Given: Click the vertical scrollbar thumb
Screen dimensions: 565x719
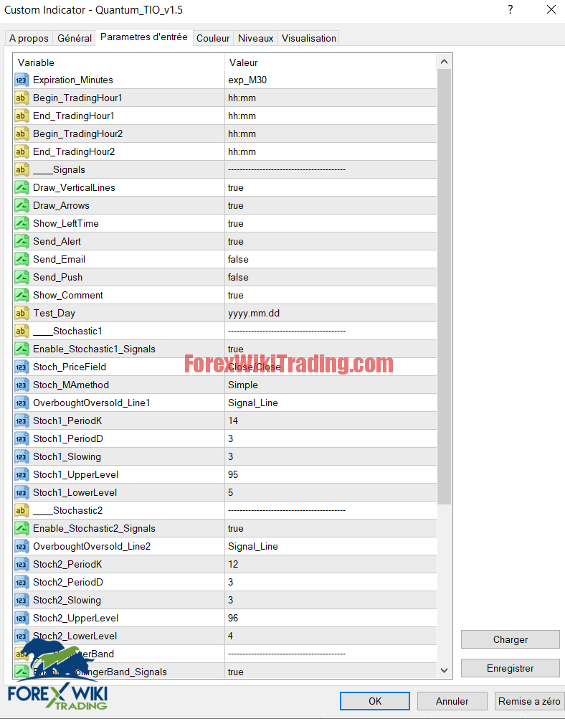Looking at the screenshot, I should (444, 286).
